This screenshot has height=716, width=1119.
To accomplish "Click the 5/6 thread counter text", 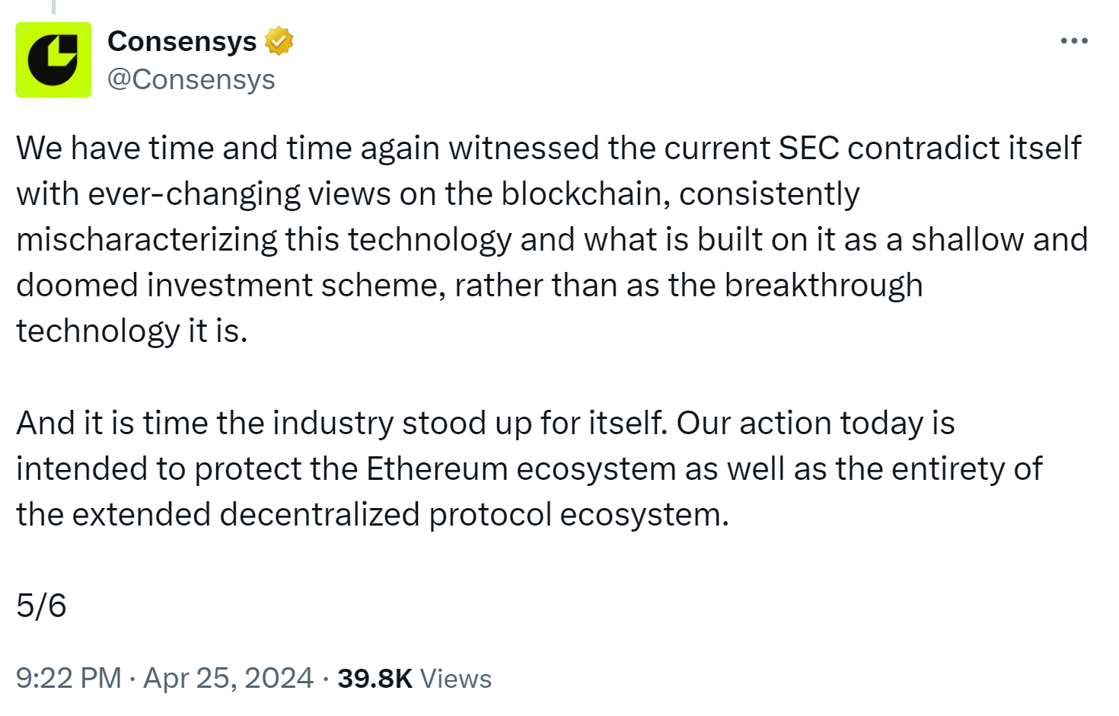I will coord(42,606).
